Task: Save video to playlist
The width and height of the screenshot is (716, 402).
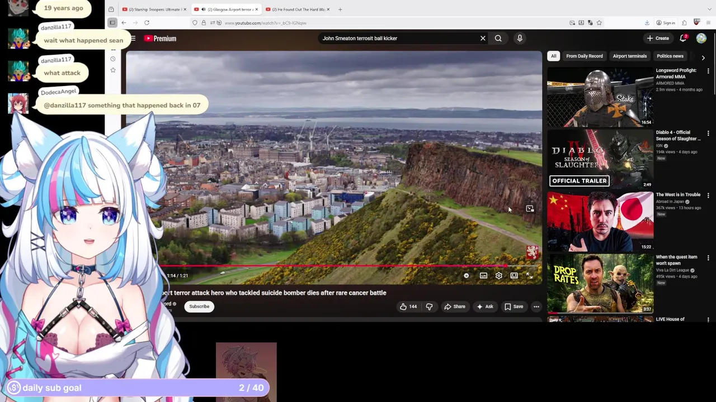Action: pyautogui.click(x=514, y=307)
